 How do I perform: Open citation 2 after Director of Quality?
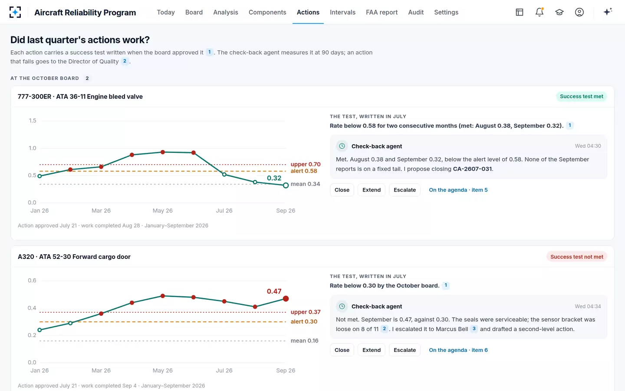pos(125,61)
